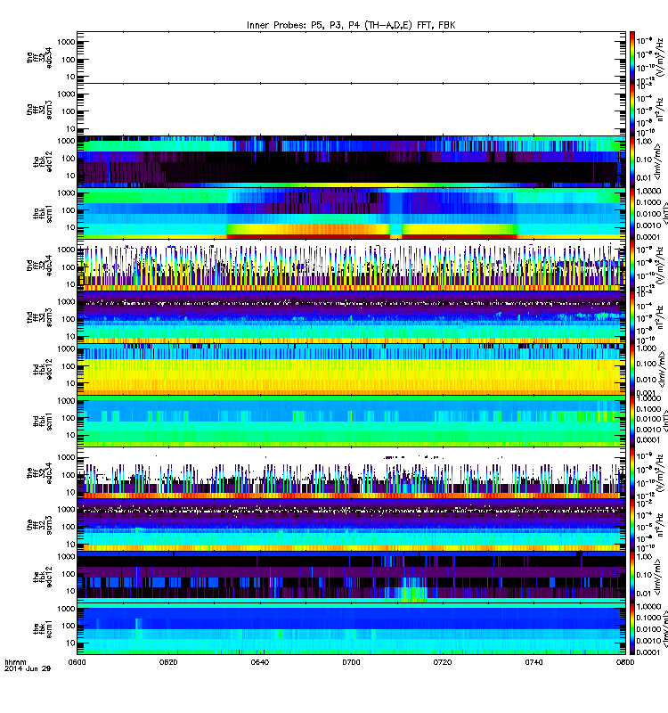Image resolution: width=668 pixels, height=713 pixels.
Task: Click the "the fff 32 scm3" y-axis title
Action: (x=39, y=525)
